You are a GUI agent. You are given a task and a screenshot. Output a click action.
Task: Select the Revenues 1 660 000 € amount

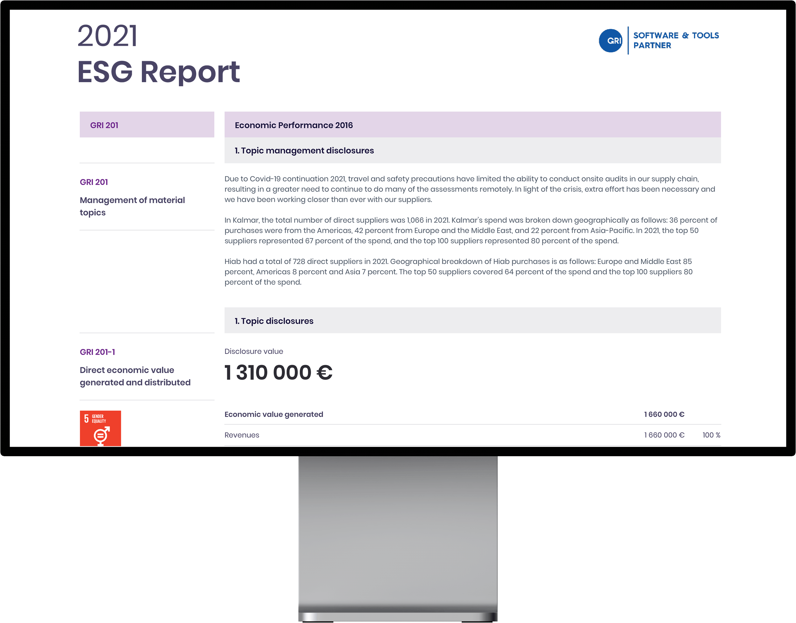[x=664, y=435]
